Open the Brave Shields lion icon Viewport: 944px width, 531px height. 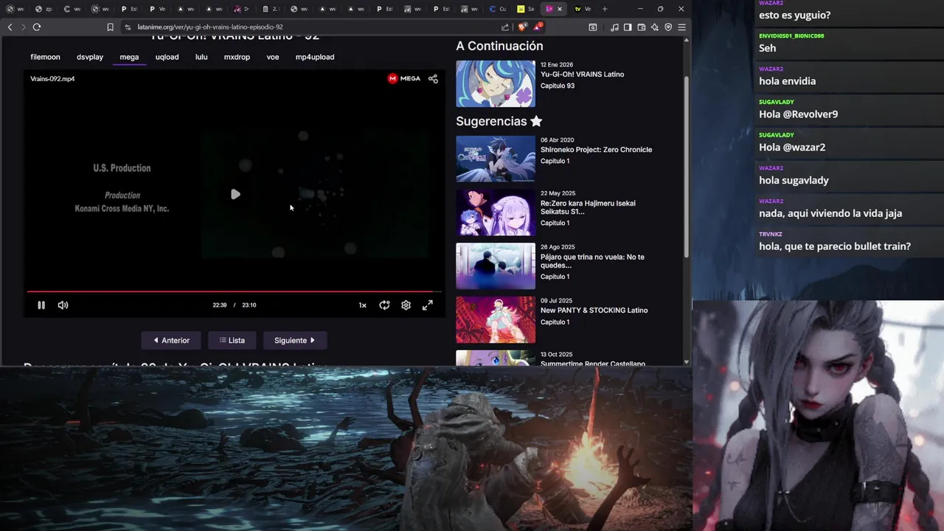(522, 27)
